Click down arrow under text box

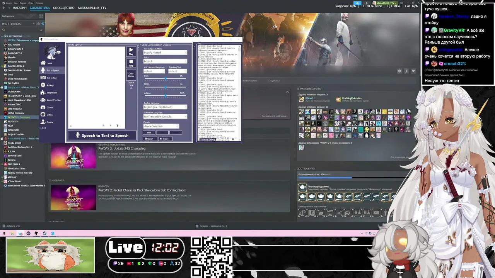(110, 125)
